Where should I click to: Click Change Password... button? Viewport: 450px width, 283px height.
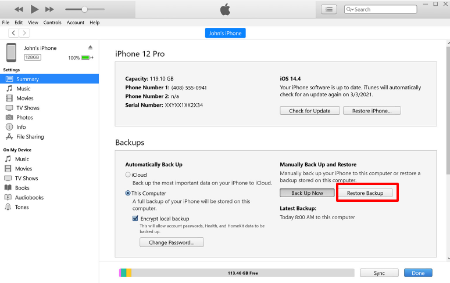172,242
